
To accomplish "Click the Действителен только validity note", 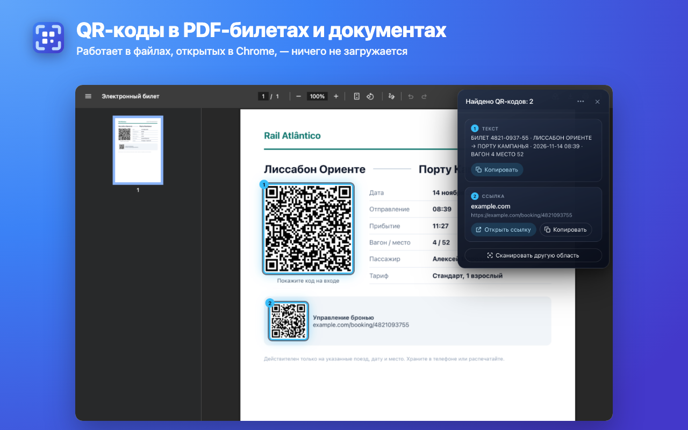I will point(384,359).
